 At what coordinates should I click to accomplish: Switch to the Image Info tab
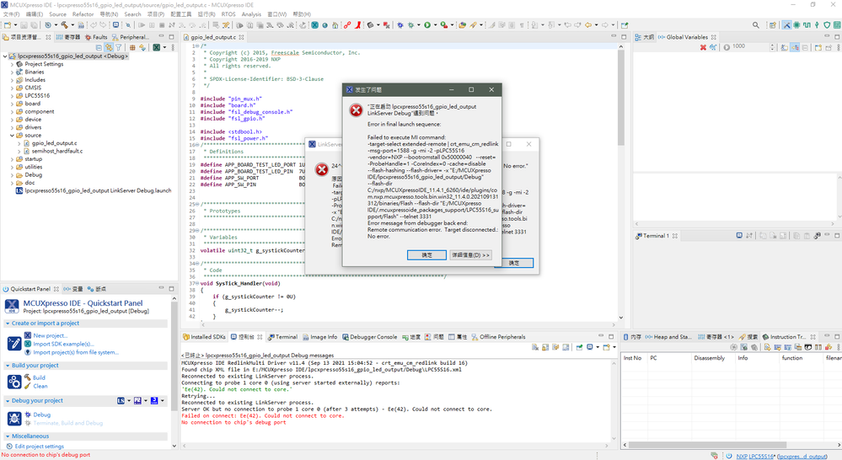pyautogui.click(x=319, y=337)
